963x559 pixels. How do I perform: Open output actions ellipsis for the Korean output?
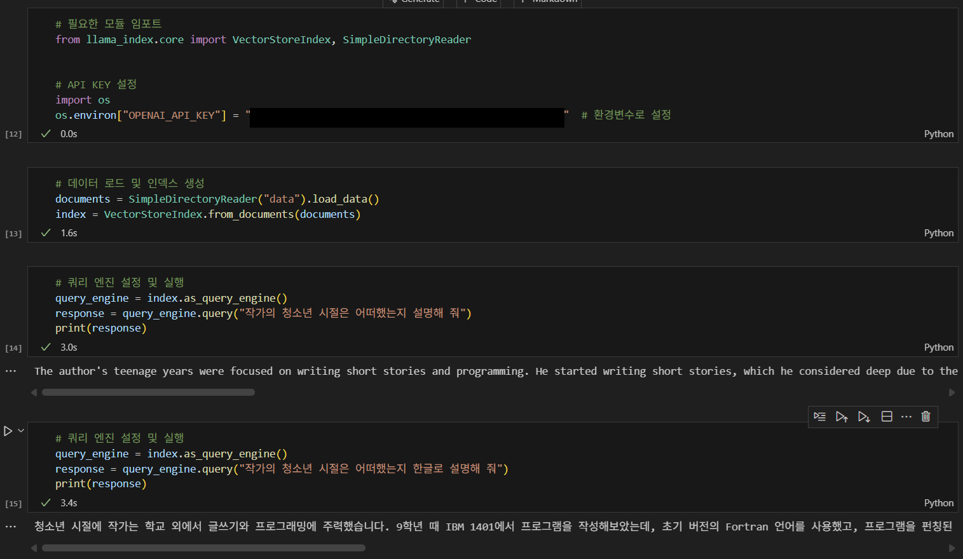(11, 527)
